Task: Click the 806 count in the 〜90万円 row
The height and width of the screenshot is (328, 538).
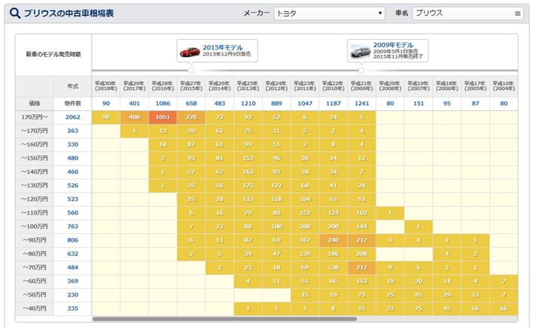Action: (72, 239)
